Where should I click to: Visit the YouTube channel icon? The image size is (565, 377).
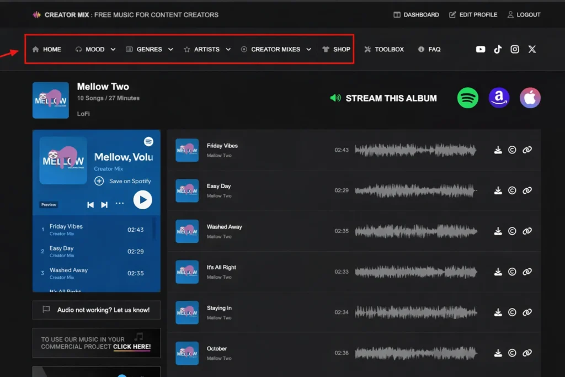[481, 49]
